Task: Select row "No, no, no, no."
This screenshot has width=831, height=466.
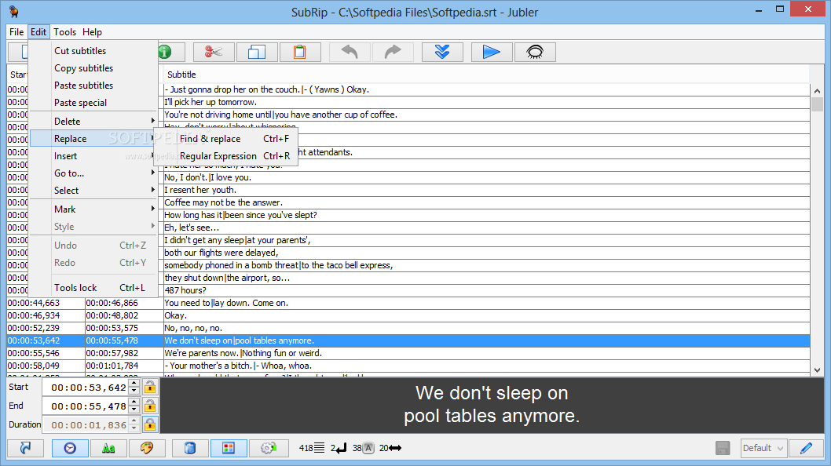Action: 408,328
